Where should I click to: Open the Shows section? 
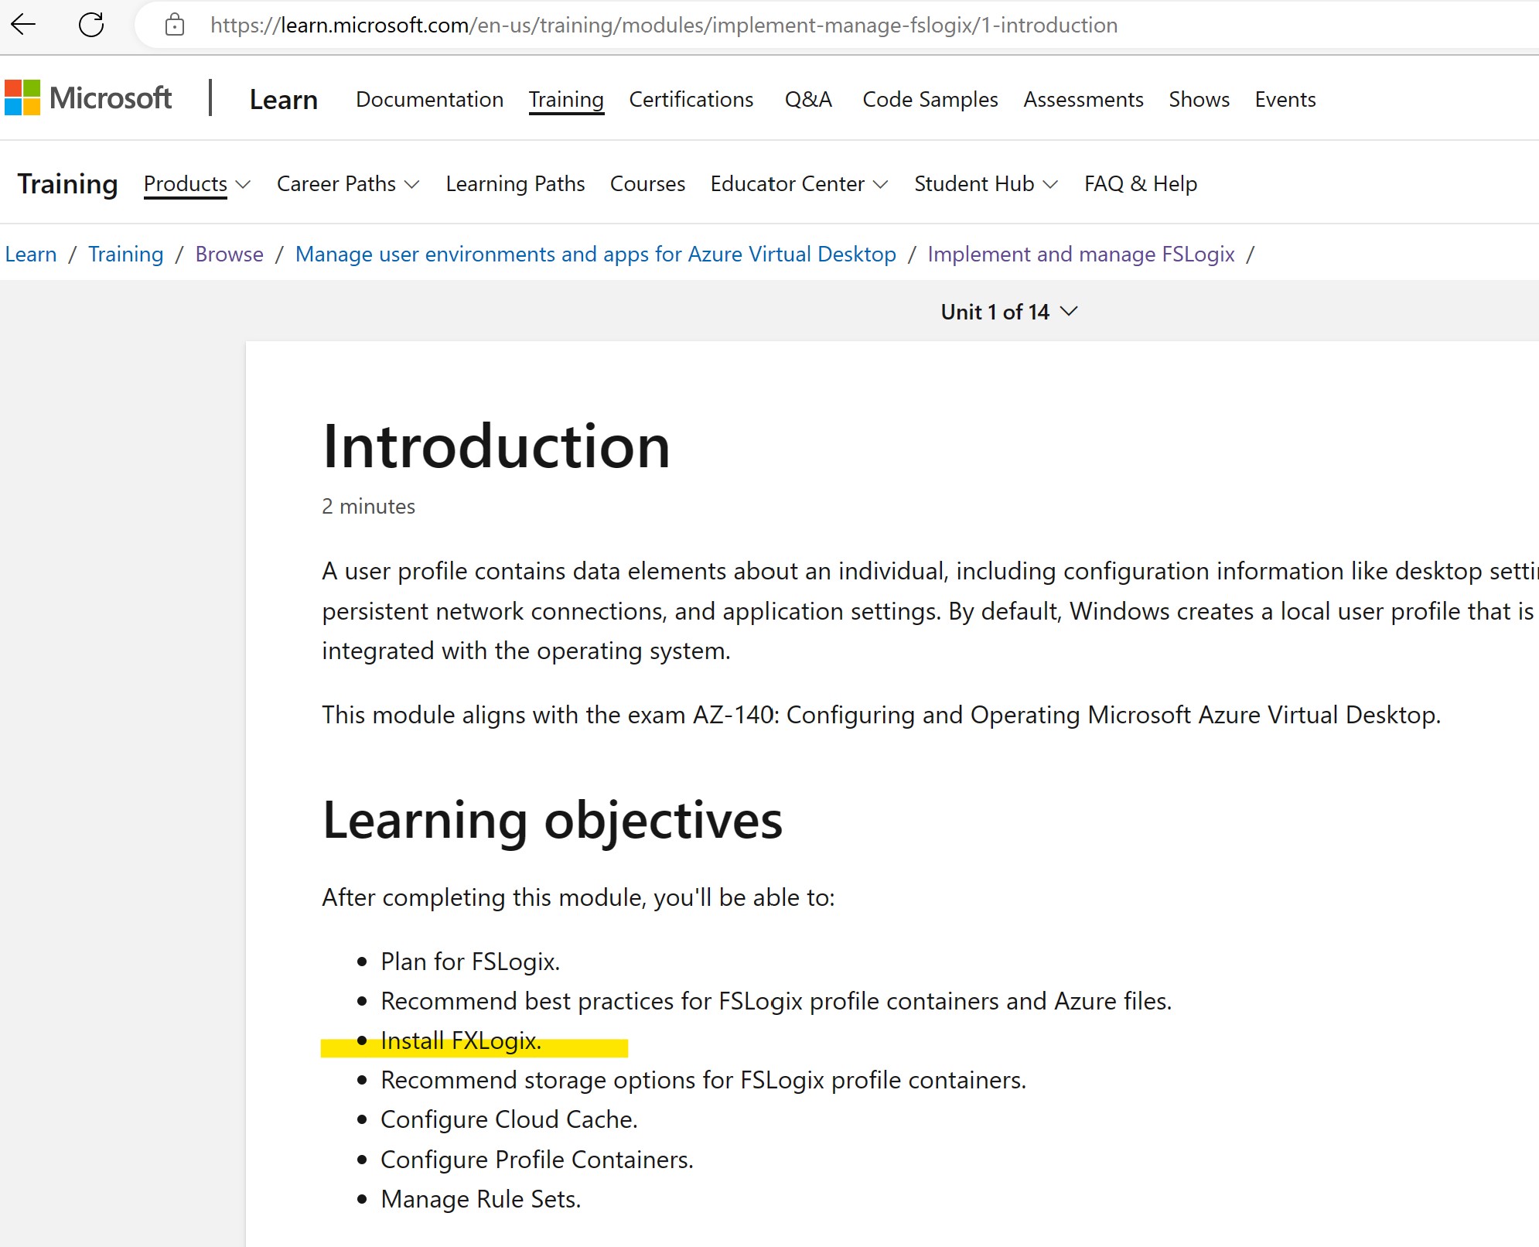point(1199,99)
